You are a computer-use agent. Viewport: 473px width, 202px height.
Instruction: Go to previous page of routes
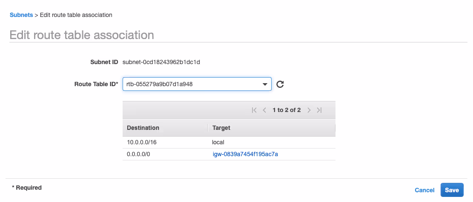[x=264, y=110]
